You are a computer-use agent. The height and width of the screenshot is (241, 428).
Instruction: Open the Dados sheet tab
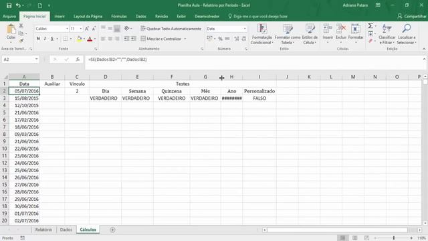pyautogui.click(x=66, y=230)
